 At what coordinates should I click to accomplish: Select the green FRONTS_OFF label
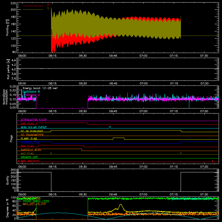tap(29, 157)
